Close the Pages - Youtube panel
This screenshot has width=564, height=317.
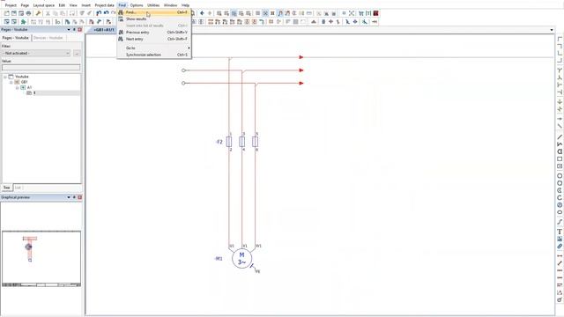(x=80, y=29)
